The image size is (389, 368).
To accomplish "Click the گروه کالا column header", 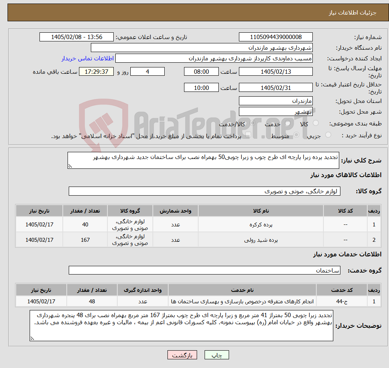I will [x=130, y=211].
